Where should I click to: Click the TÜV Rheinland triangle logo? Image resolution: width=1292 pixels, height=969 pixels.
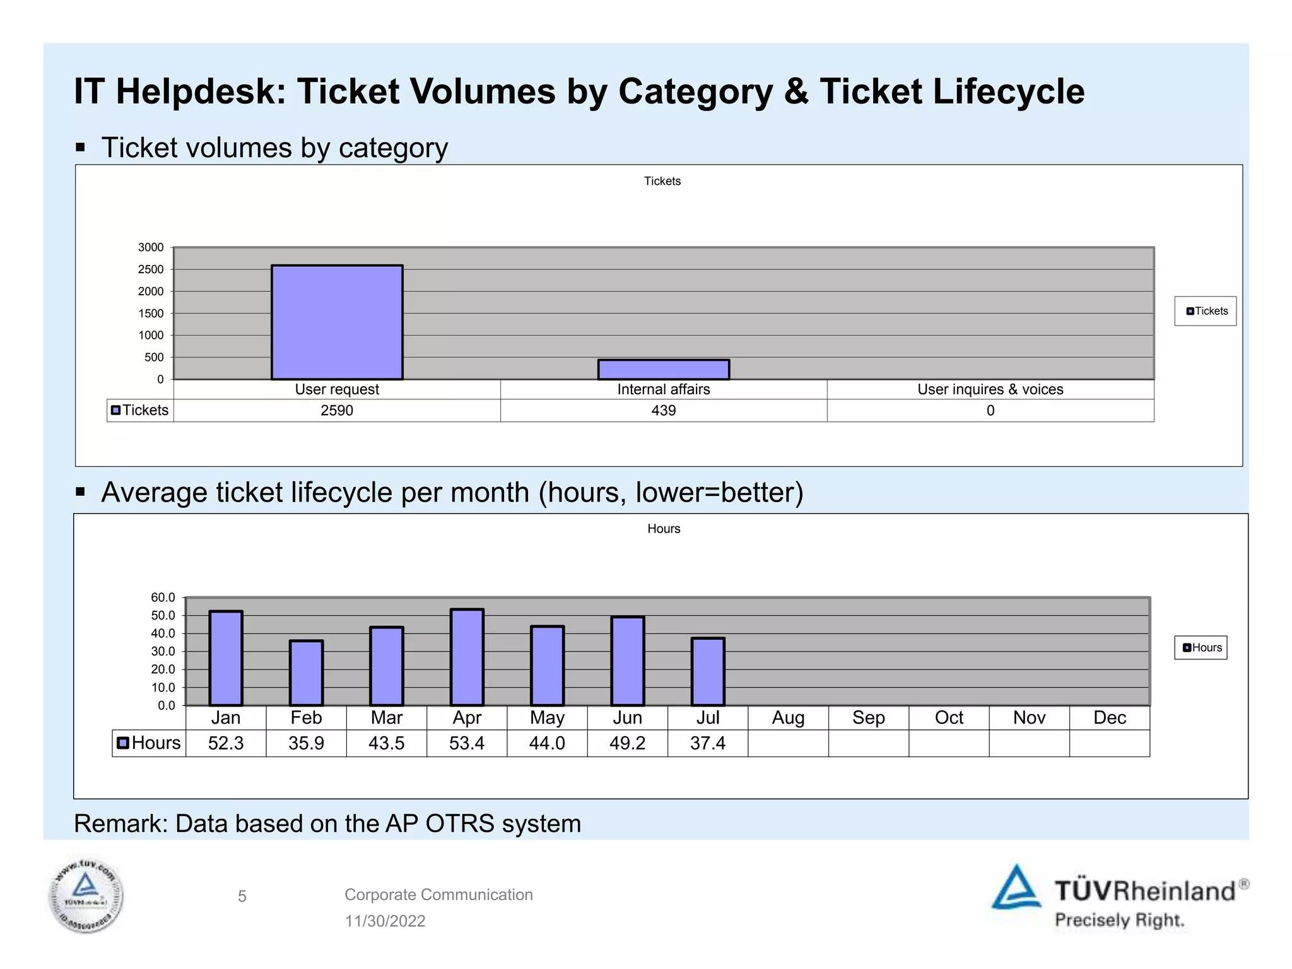pos(1016,886)
